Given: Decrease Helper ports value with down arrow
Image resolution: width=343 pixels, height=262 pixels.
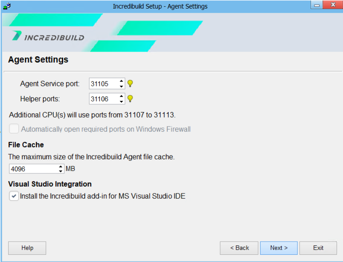Looking at the screenshot, I should tap(122, 102).
